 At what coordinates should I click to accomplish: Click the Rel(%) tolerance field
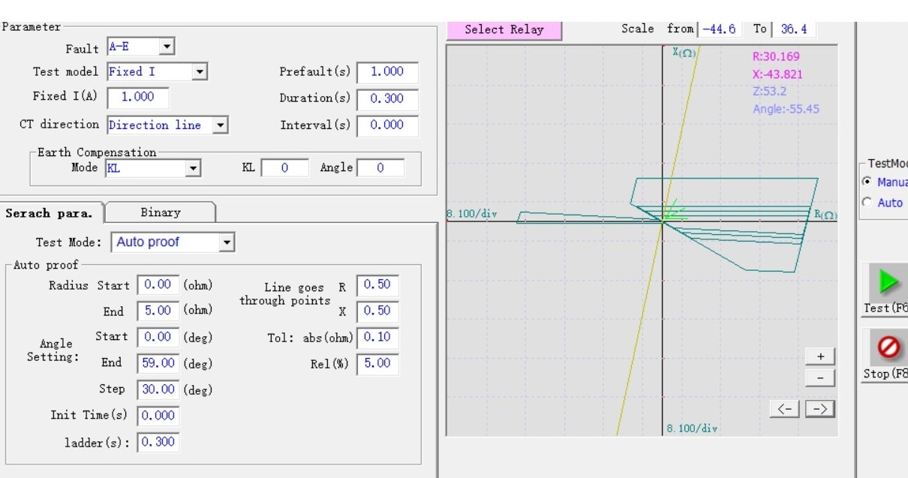tap(378, 364)
